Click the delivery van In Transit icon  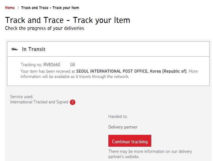(15, 49)
